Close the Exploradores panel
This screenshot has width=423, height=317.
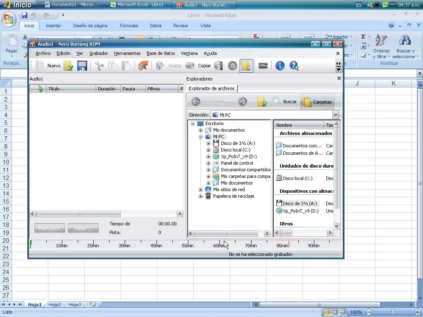point(339,78)
